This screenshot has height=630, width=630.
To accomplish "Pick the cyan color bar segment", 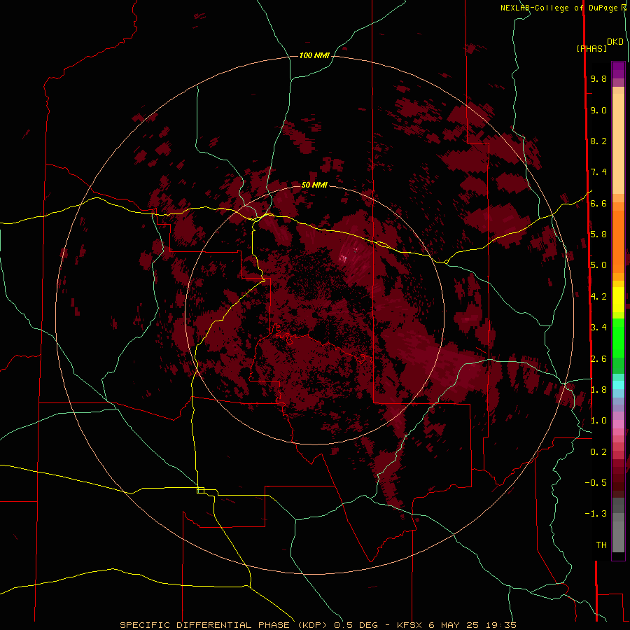I will click(x=618, y=385).
